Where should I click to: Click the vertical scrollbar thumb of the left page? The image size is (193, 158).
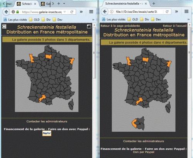coord(95,53)
